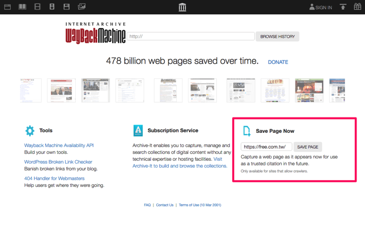
Task: Click the Donate gift box icon
Action: [358, 7]
